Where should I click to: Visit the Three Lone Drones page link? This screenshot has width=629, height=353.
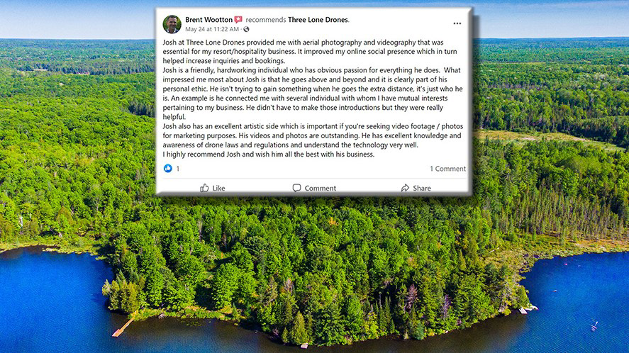click(318, 20)
